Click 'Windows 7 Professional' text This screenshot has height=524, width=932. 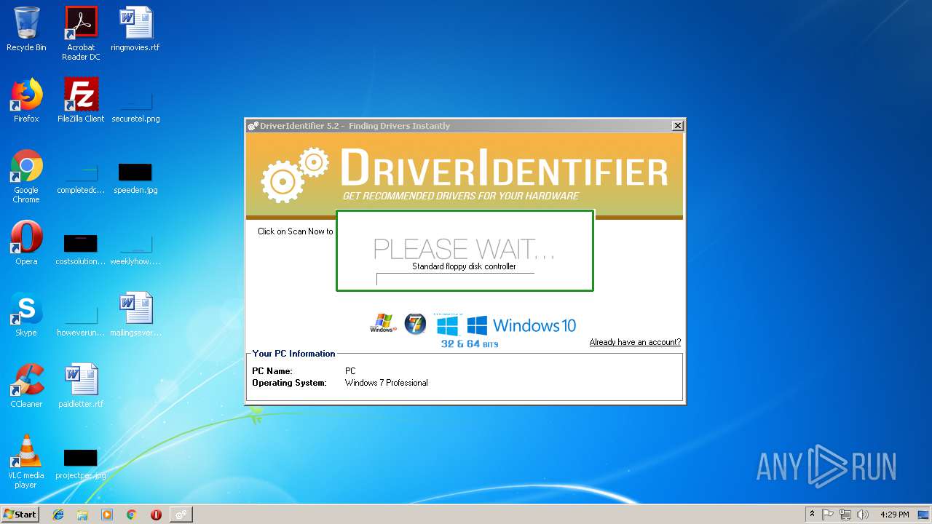click(386, 383)
